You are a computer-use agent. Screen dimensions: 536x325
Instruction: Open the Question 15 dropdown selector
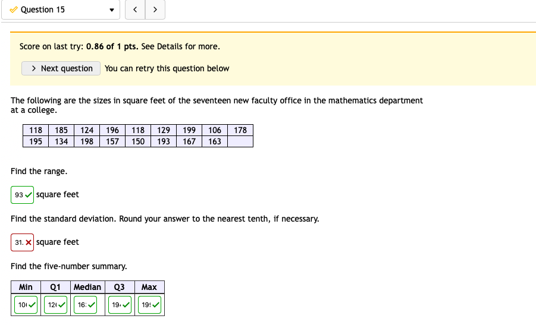point(61,10)
